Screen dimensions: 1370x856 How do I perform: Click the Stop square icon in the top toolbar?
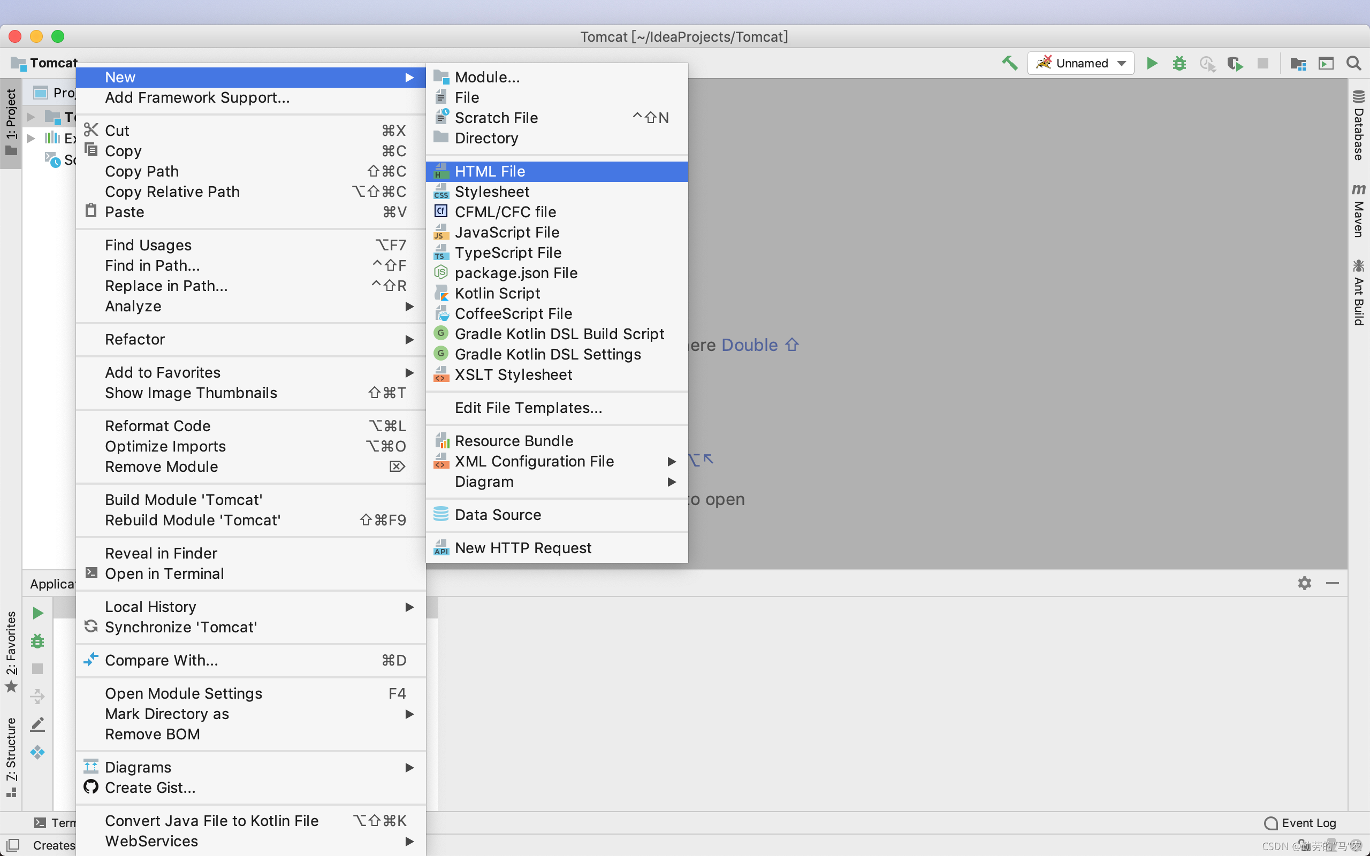[x=1262, y=63]
